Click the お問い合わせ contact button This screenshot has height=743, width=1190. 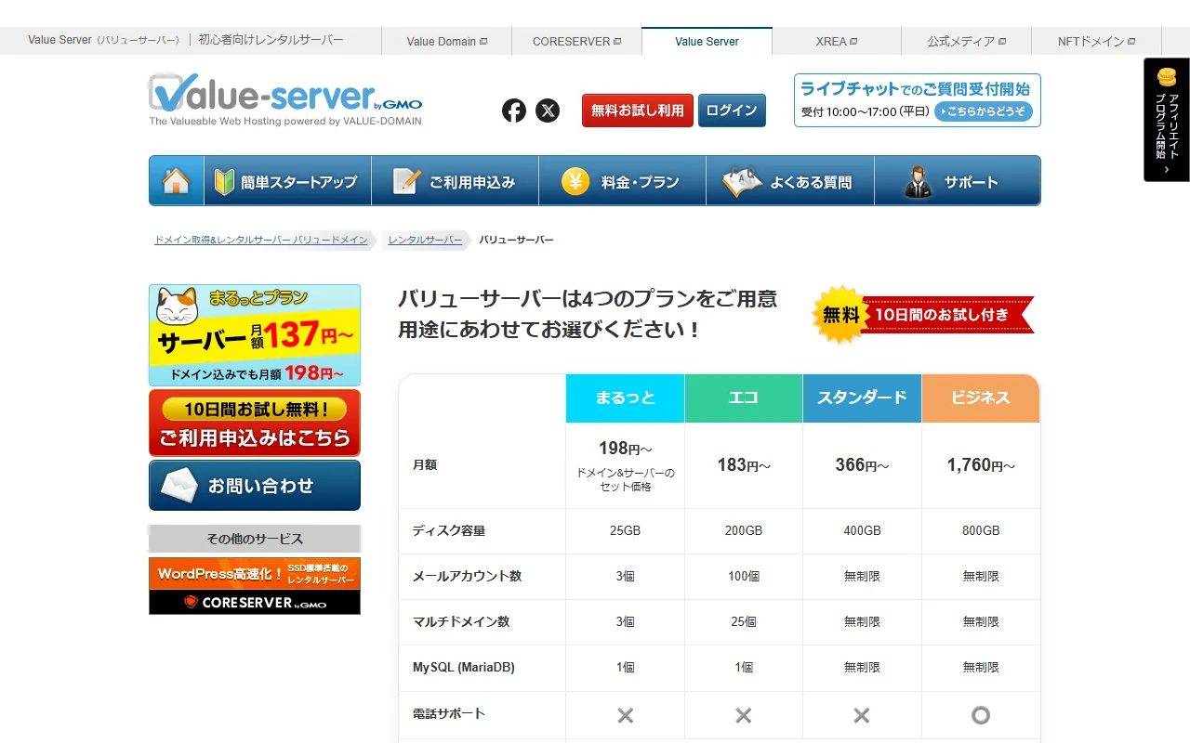pos(255,485)
